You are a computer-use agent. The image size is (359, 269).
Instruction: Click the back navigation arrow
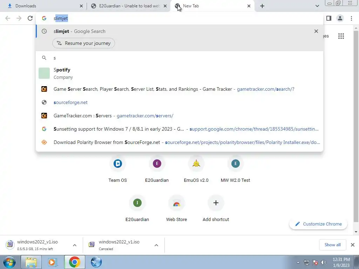(8, 18)
